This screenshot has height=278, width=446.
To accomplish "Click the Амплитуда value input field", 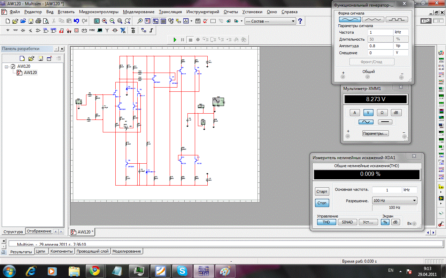I will point(380,46).
